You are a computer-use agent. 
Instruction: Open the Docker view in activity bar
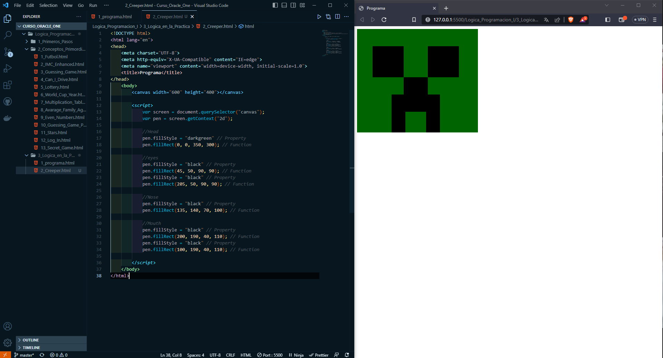click(7, 118)
